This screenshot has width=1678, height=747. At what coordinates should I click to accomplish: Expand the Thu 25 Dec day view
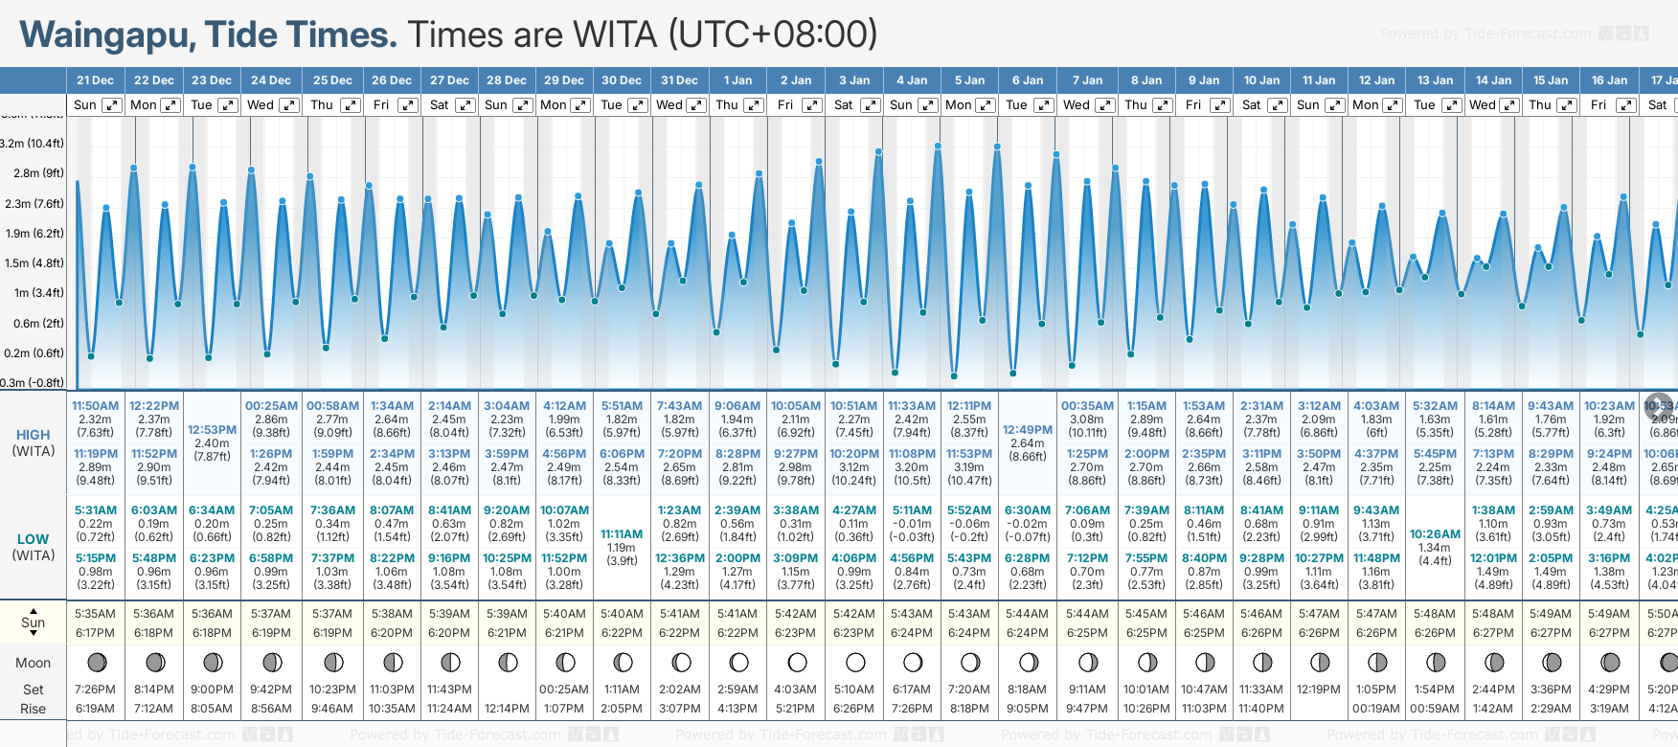coord(351,105)
